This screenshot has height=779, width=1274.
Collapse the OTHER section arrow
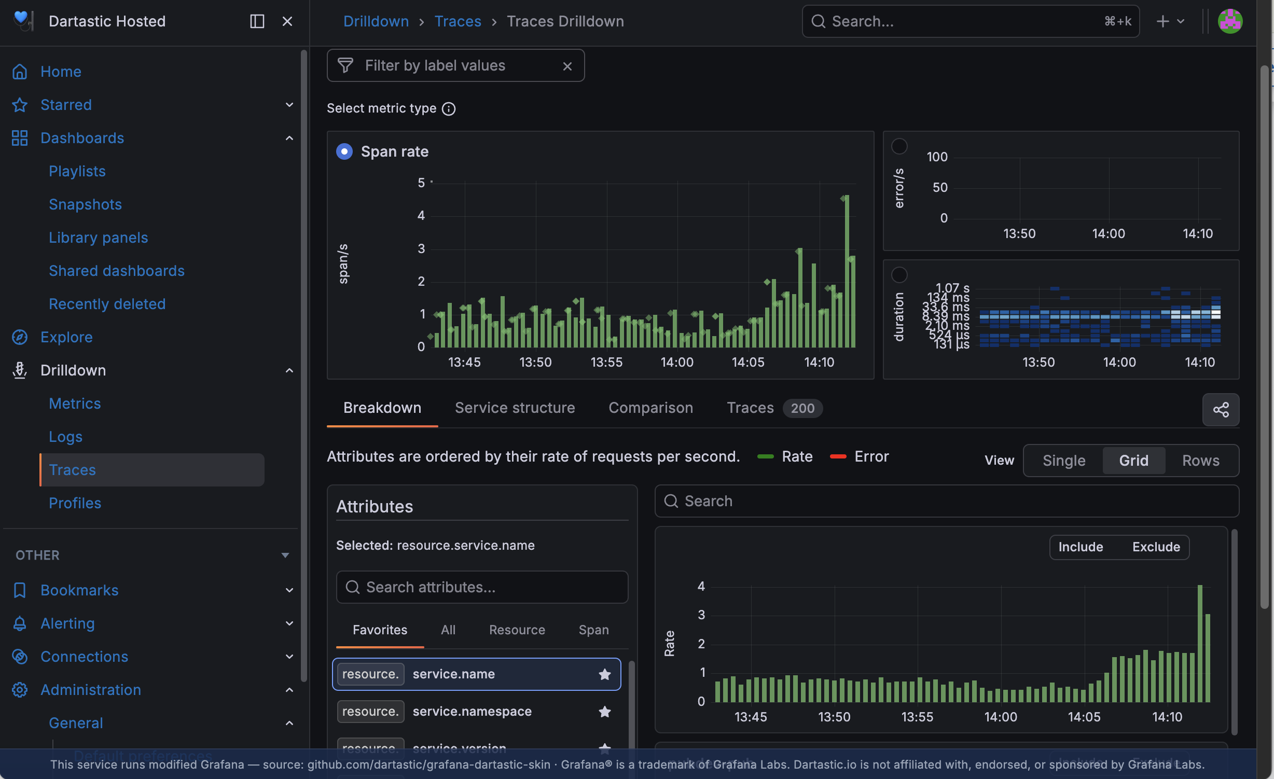285,555
